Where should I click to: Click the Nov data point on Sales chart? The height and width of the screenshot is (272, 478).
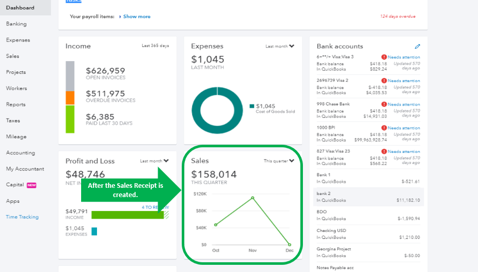tap(253, 198)
